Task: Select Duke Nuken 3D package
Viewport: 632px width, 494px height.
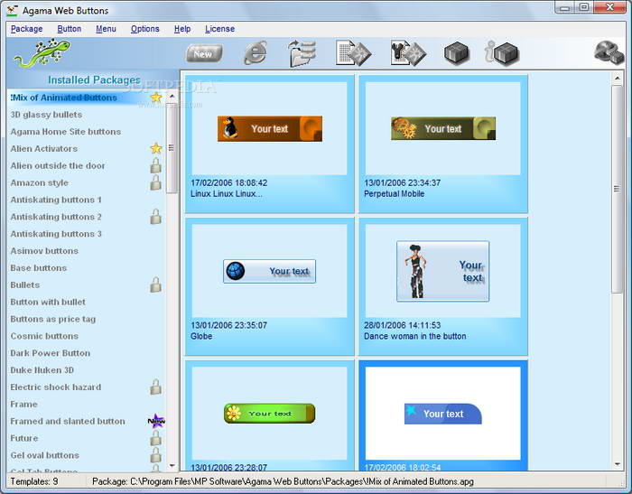Action: [x=42, y=369]
